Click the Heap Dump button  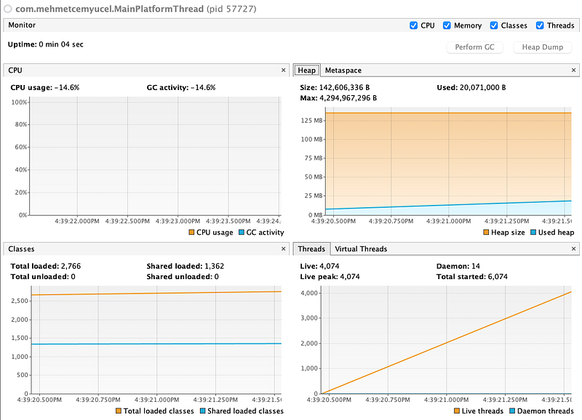point(542,47)
